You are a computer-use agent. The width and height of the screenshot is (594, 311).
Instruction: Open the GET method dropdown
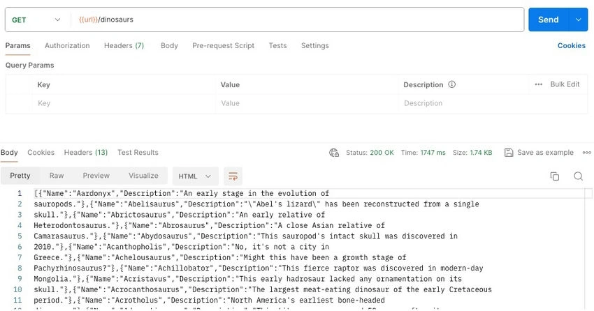(36, 20)
